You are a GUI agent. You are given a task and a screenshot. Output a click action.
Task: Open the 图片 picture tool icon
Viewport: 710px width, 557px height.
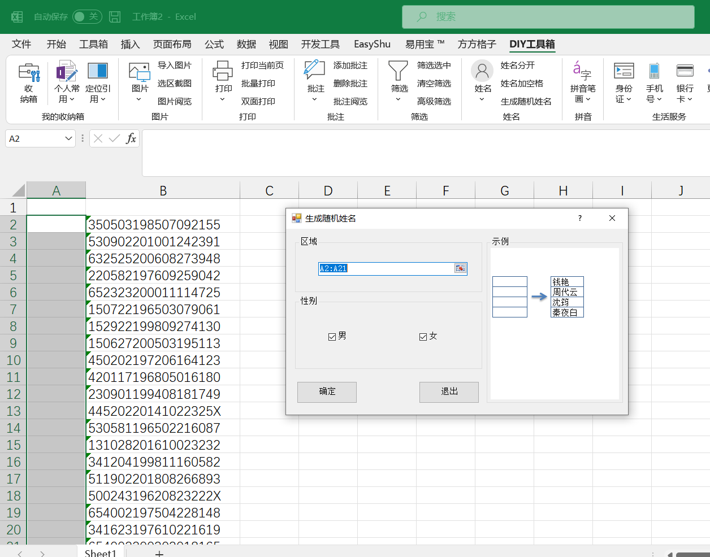[139, 72]
